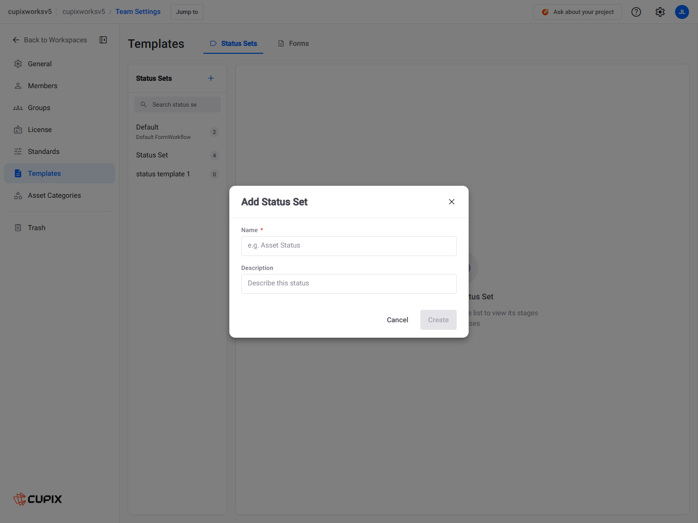Open the JL user avatar menu

(682, 12)
